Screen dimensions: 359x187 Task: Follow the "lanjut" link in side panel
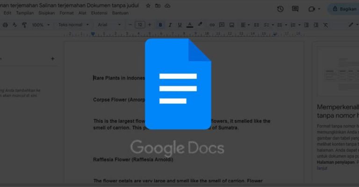coord(322,168)
